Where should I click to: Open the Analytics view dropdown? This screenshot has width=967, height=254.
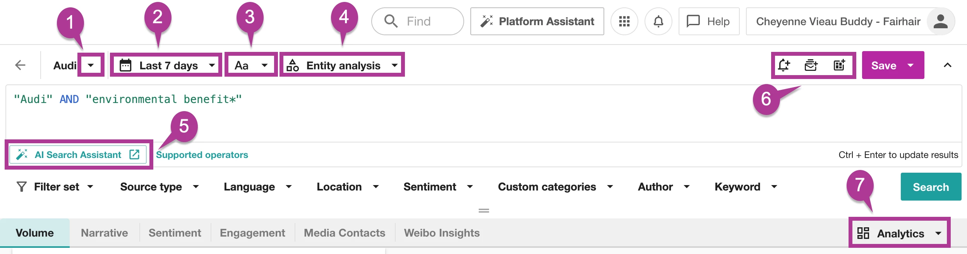899,233
